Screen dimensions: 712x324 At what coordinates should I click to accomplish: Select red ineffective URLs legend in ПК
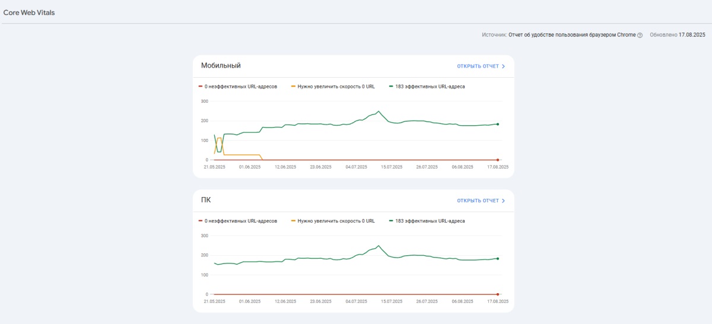click(238, 221)
